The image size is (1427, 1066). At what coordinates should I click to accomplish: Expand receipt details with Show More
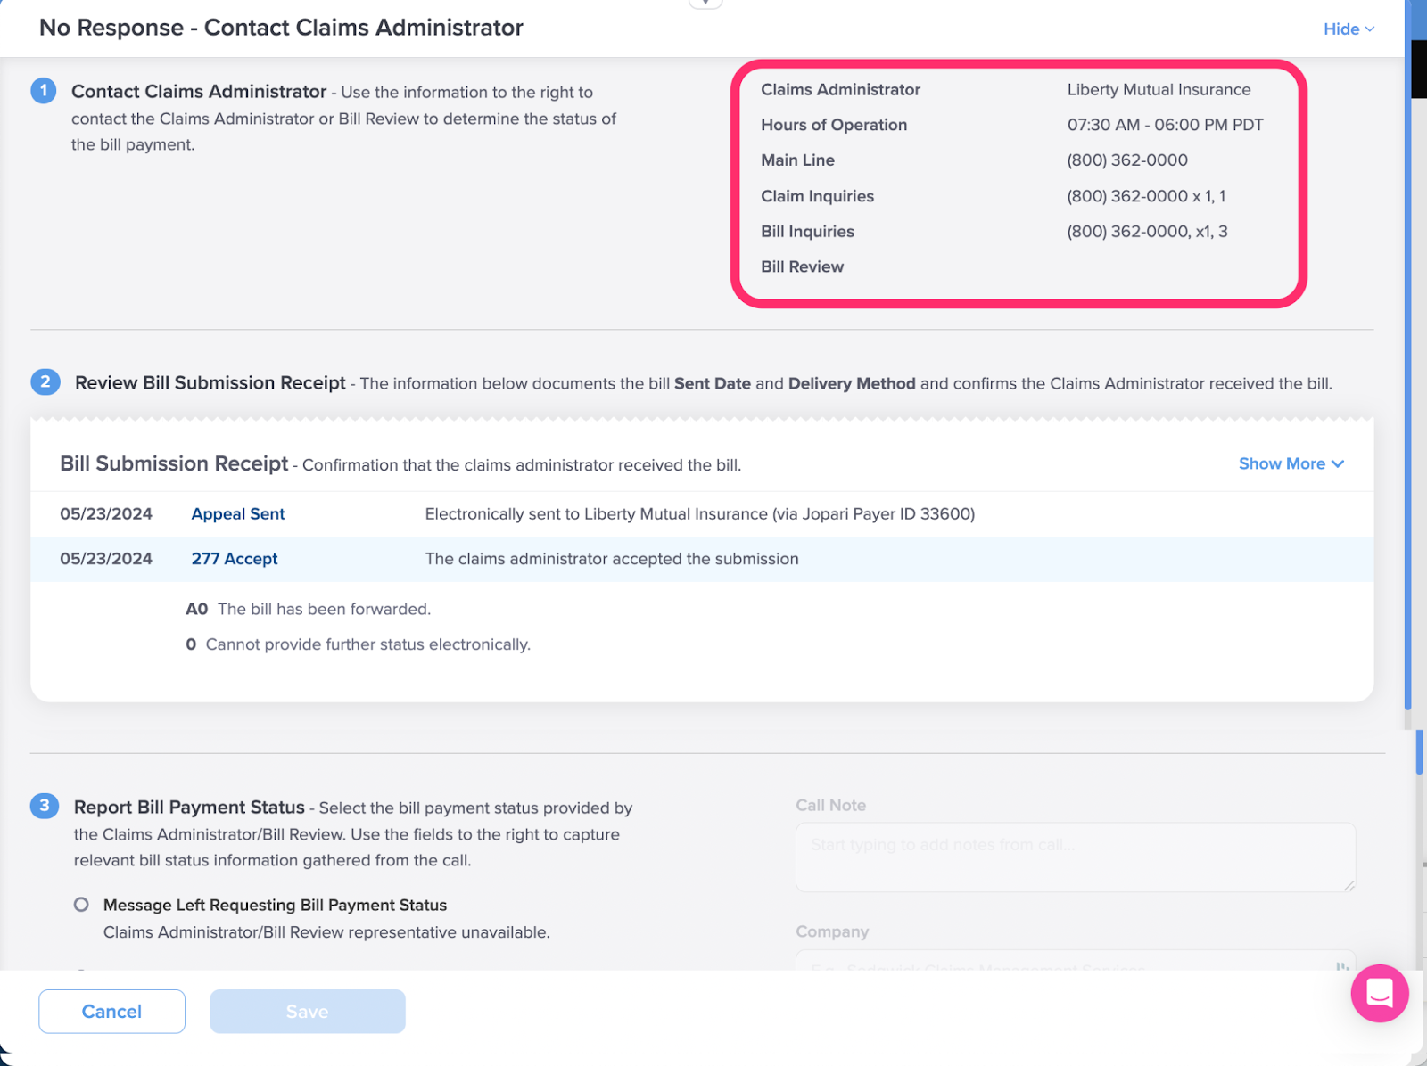(x=1291, y=463)
